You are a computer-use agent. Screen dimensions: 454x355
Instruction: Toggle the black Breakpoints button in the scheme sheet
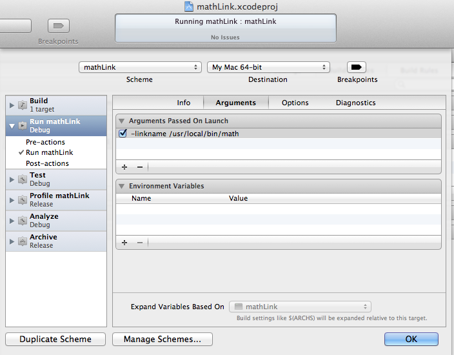click(357, 67)
